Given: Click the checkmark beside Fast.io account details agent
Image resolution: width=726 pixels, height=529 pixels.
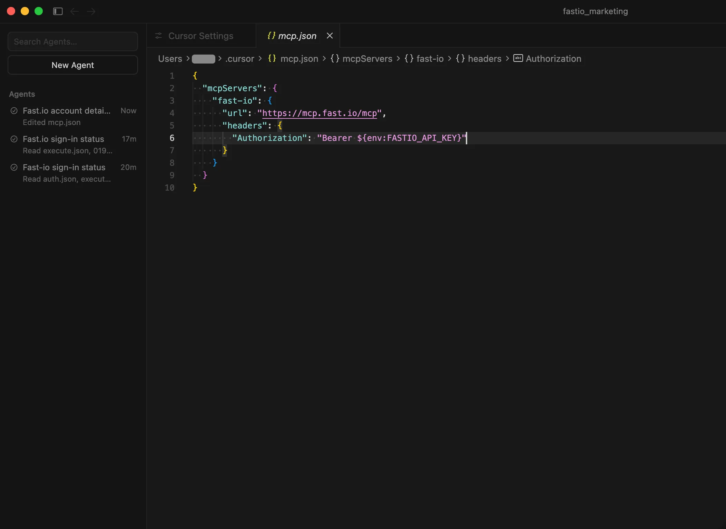Looking at the screenshot, I should [x=14, y=110].
